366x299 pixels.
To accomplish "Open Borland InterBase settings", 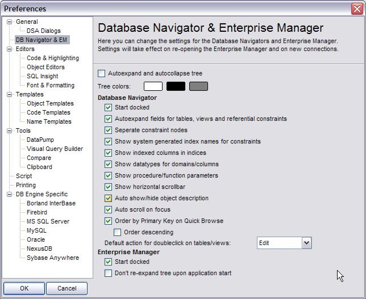I will (51, 204).
